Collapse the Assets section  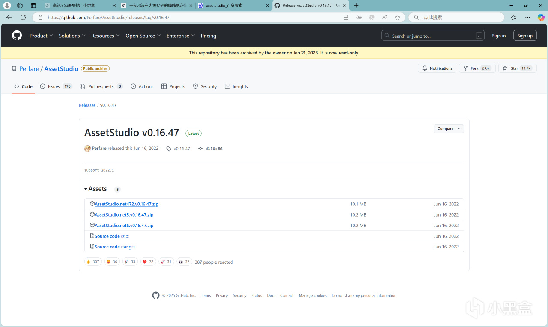click(x=95, y=189)
